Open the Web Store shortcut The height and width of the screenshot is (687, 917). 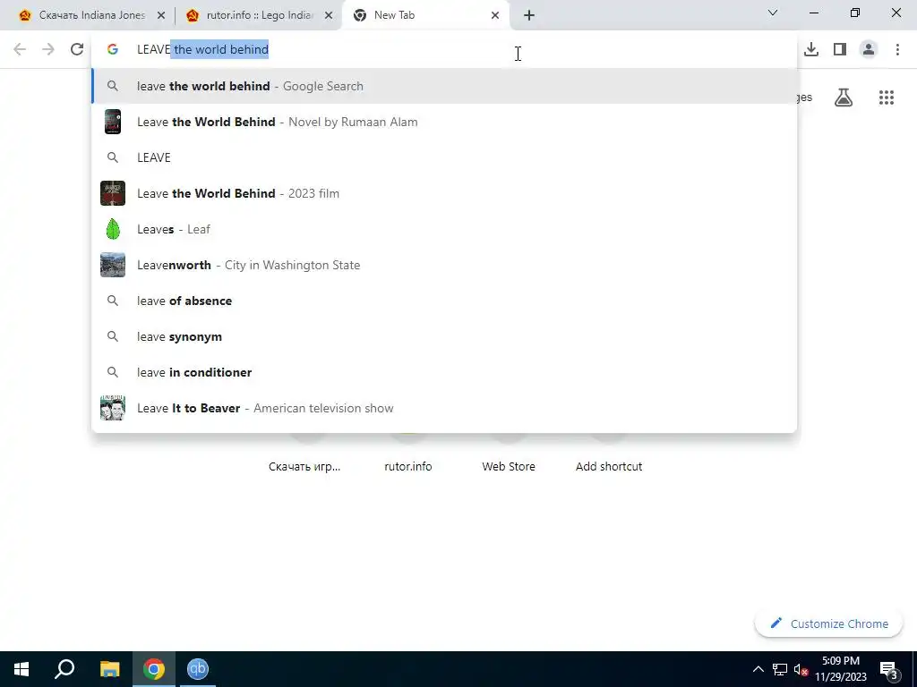point(509,467)
